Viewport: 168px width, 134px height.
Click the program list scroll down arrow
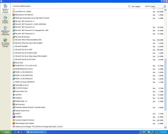[x=165, y=127]
